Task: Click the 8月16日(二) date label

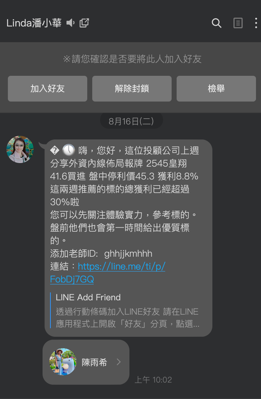Action: coord(131,121)
